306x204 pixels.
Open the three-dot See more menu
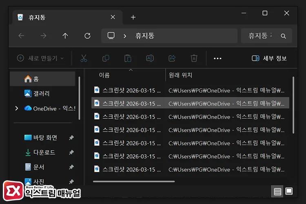tap(217, 58)
